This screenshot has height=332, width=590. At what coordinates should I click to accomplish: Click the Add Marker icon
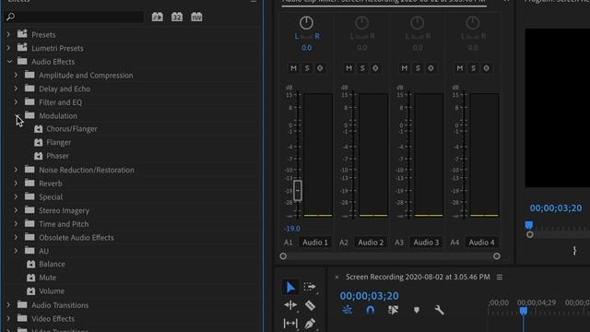(417, 310)
